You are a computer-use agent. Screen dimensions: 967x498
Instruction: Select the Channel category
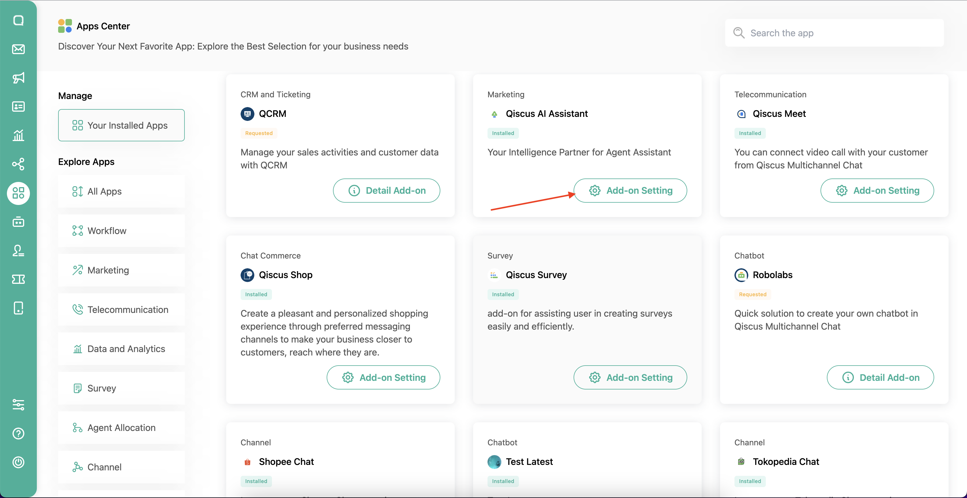[121, 467]
